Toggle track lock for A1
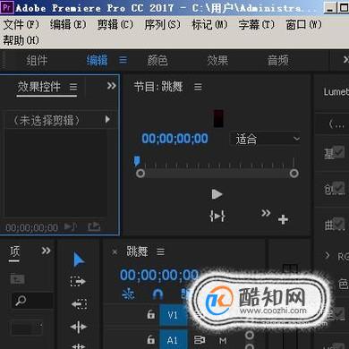The image size is (349, 349). (151, 339)
